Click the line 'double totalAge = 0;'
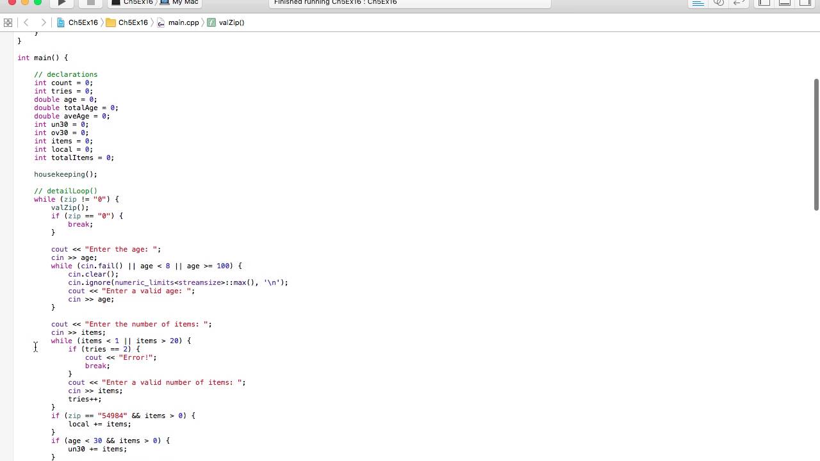 [x=76, y=108]
